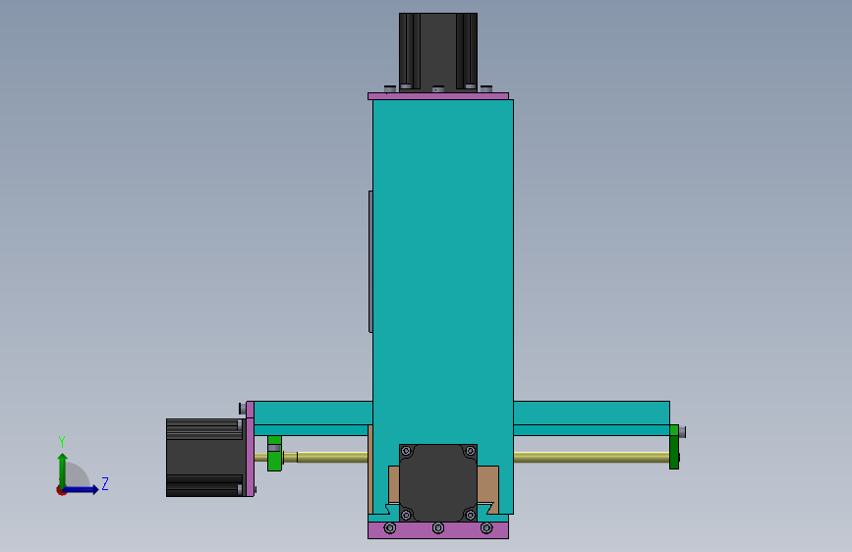Click the top-left screw of the bottom square motor
The height and width of the screenshot is (552, 852).
[406, 451]
